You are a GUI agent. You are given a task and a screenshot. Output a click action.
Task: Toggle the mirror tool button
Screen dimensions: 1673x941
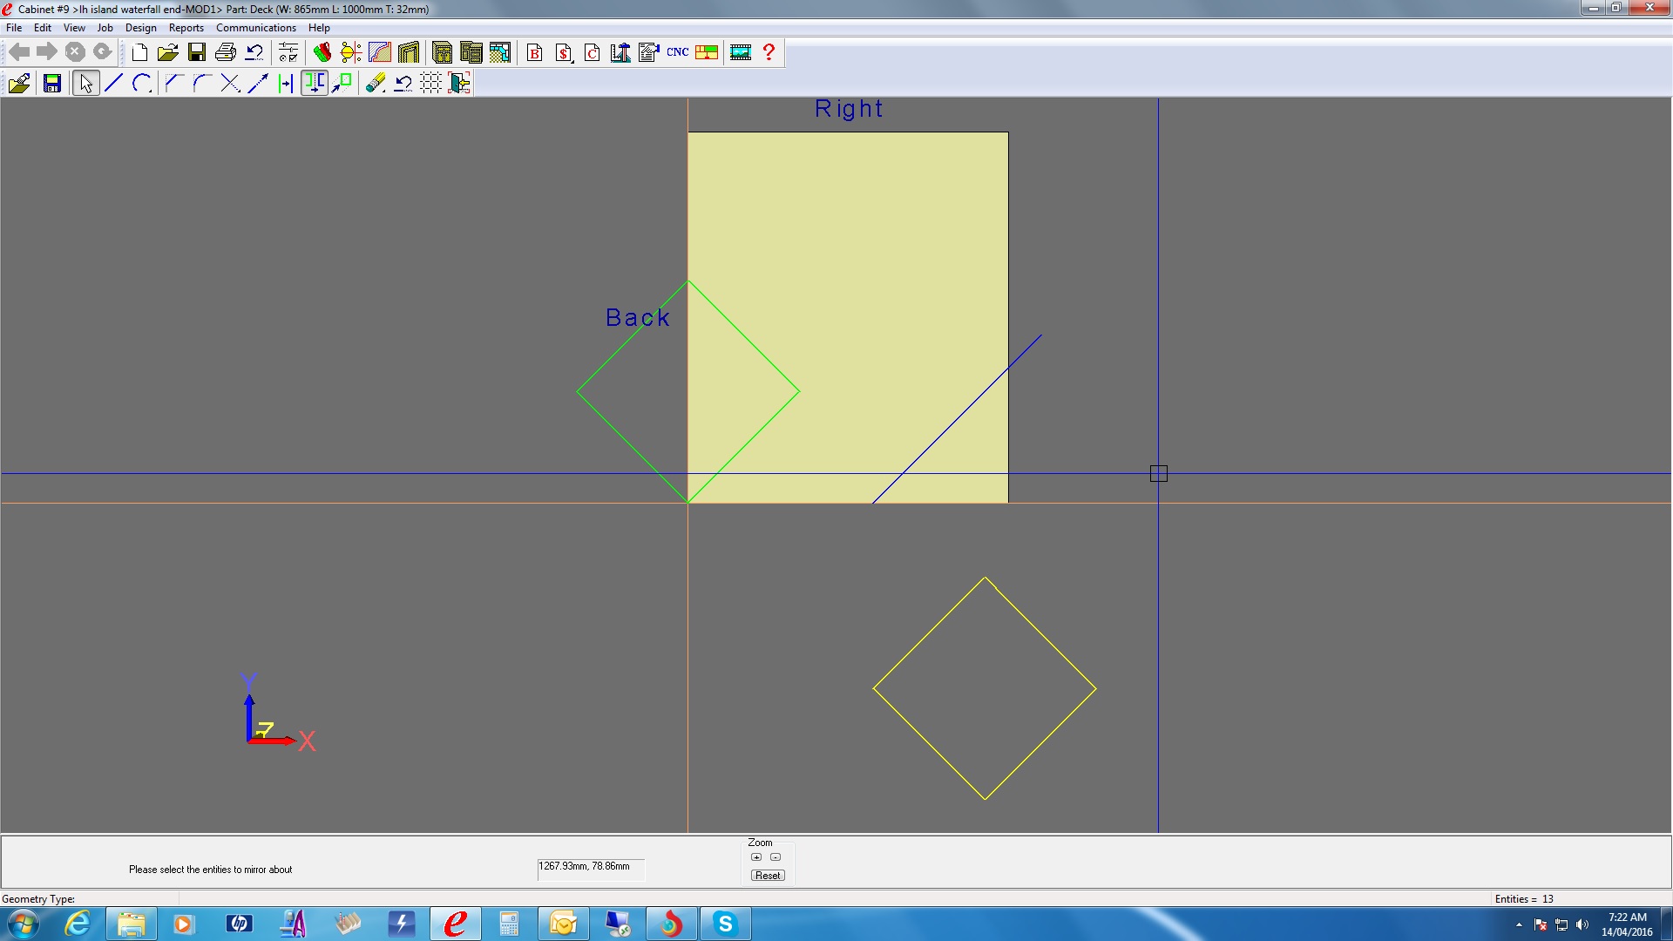pos(314,83)
